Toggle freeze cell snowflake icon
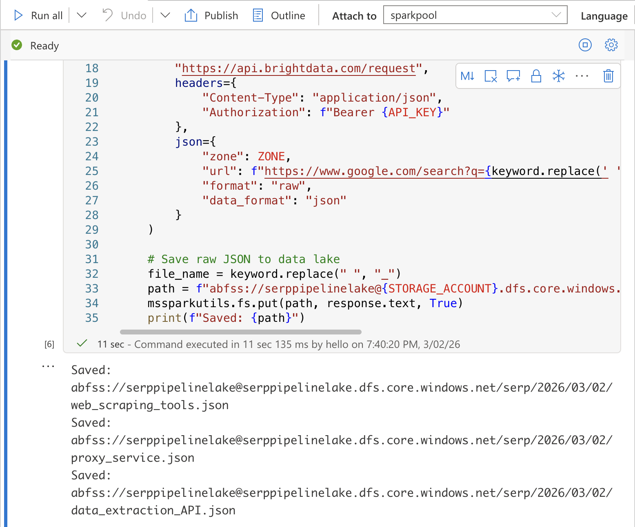This screenshot has height=527, width=635. 558,76
